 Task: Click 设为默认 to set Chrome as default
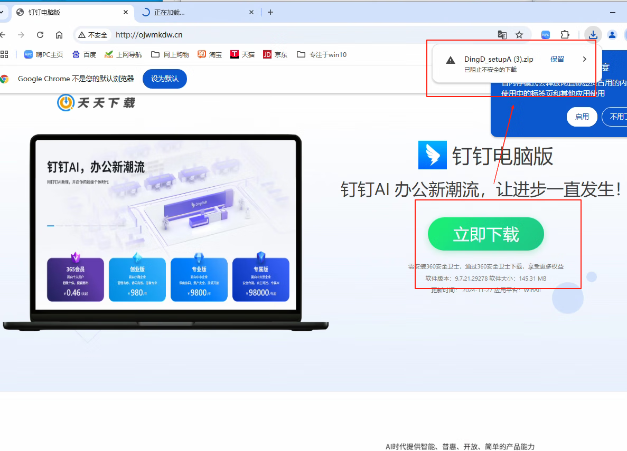coord(165,79)
